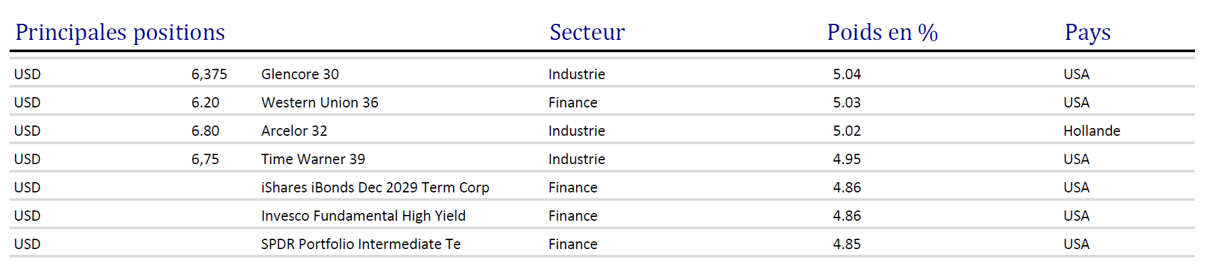Click iShares iBonds Dec 2029 Term Corp
Image resolution: width=1215 pixels, height=269 pixels.
pyautogui.click(x=375, y=187)
